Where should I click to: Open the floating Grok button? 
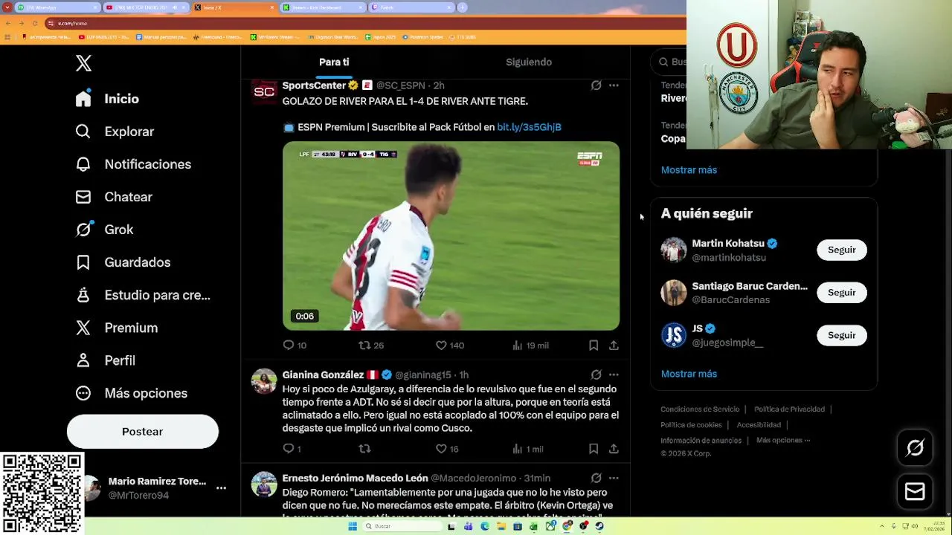(x=915, y=447)
